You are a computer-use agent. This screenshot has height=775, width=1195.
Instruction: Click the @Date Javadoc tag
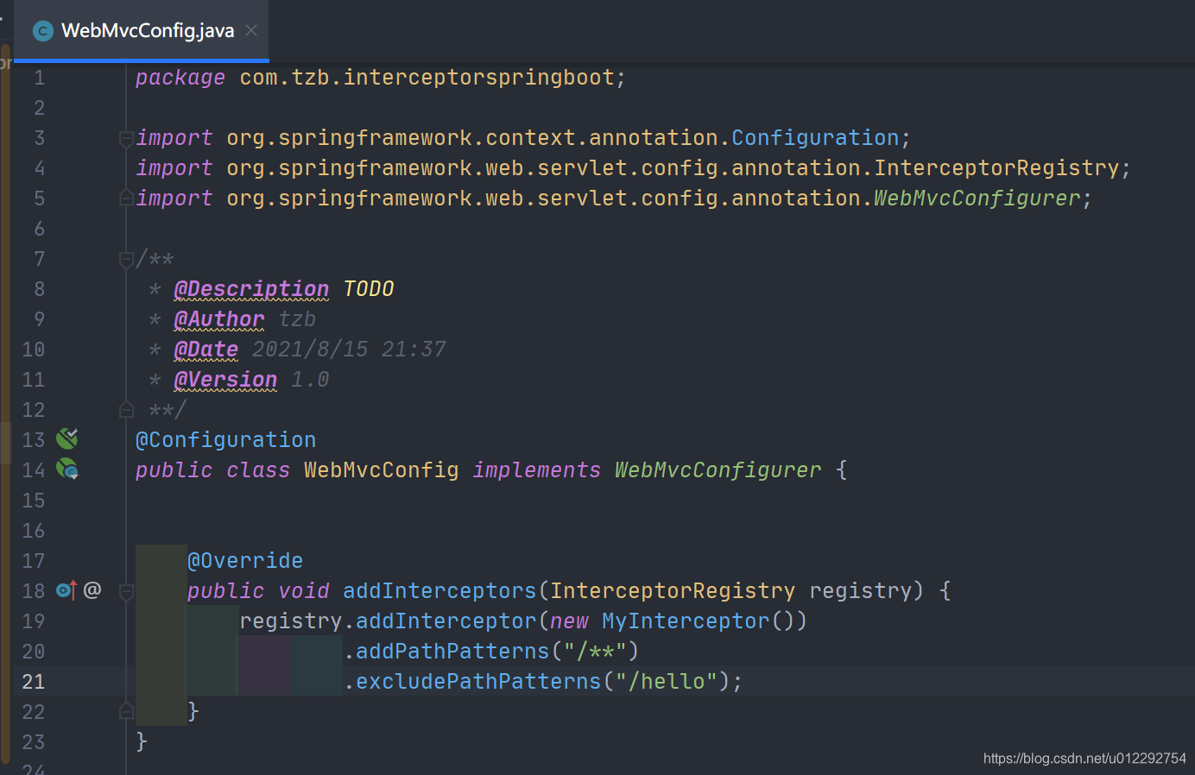[206, 350]
